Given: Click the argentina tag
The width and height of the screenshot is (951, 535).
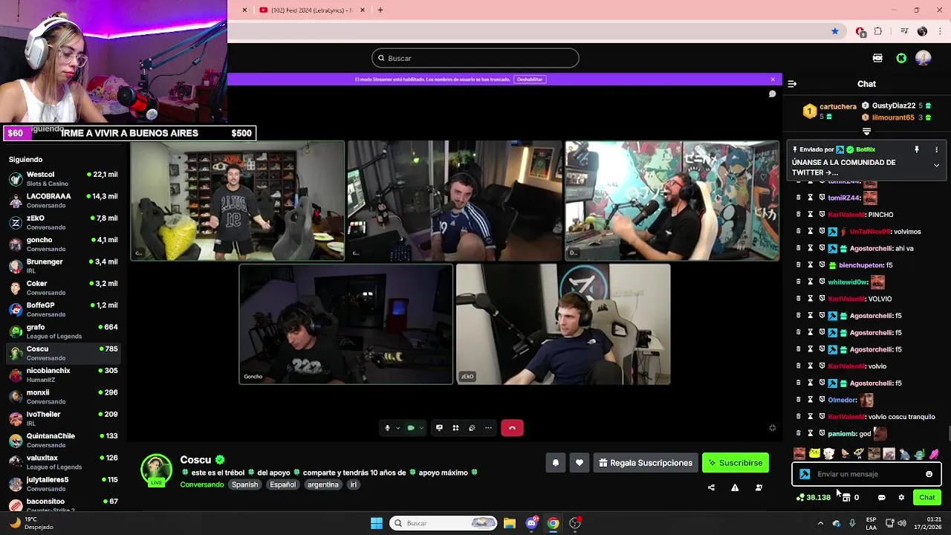Looking at the screenshot, I should point(323,484).
